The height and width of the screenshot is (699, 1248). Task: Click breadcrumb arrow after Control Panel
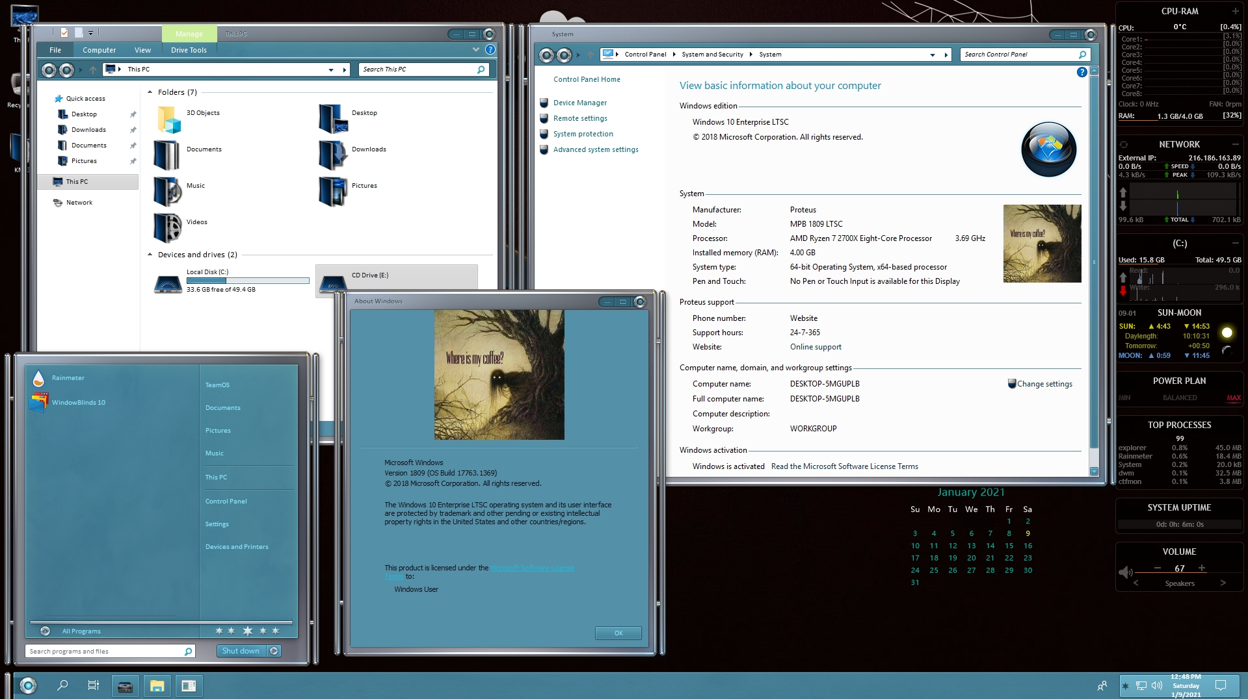pos(674,55)
